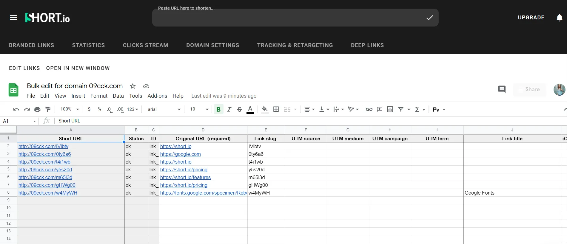The height and width of the screenshot is (244, 567).
Task: Open the File menu
Action: coord(31,96)
